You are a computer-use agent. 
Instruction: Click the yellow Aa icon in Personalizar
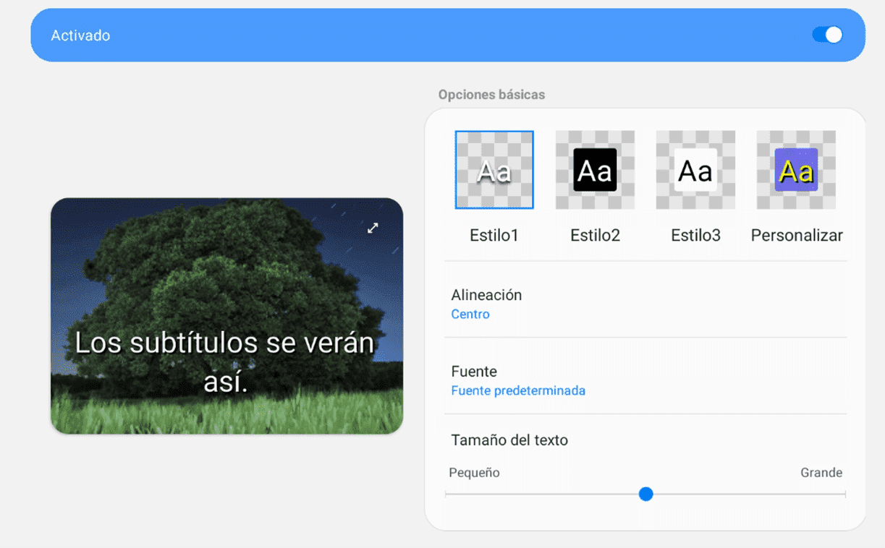(x=795, y=170)
